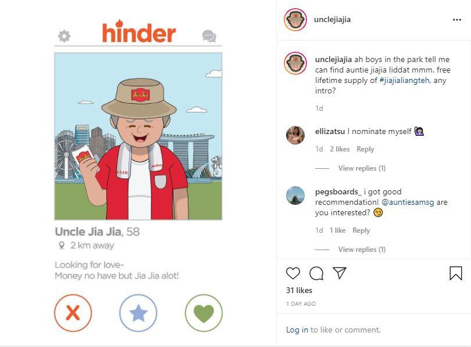Viewport: 471px width, 347px height.
Task: Expand View replies under ellizatsu comment
Action: [362, 168]
